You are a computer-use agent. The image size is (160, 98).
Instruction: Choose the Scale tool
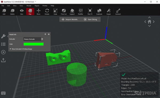[x=55, y=12]
